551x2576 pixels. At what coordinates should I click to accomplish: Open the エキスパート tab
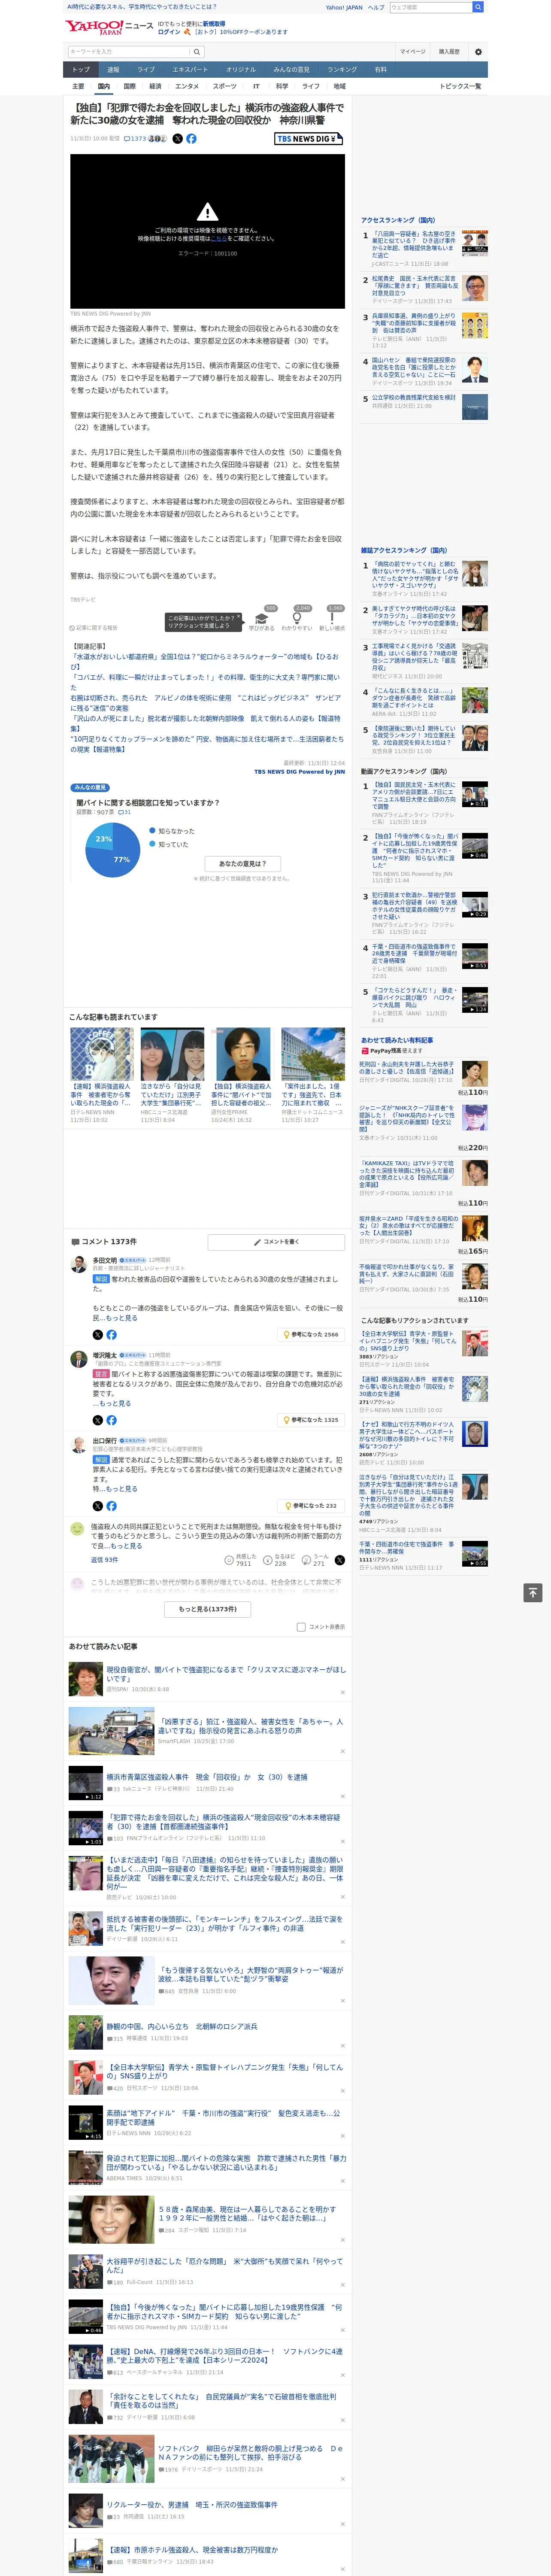point(190,70)
